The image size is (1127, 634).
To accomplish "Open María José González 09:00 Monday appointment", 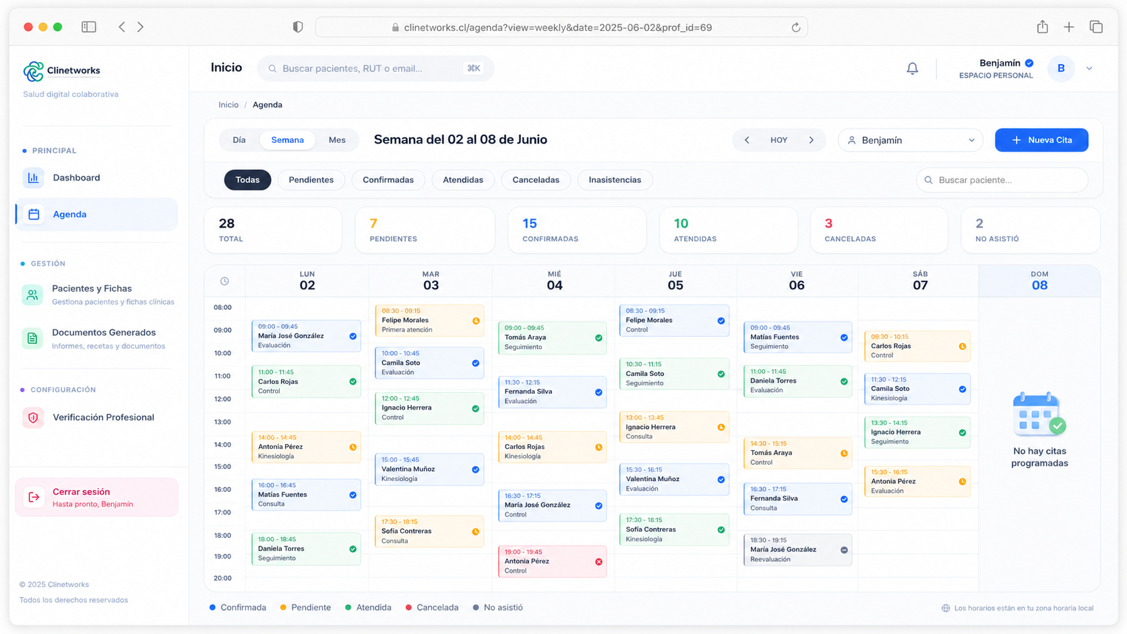I will click(306, 336).
